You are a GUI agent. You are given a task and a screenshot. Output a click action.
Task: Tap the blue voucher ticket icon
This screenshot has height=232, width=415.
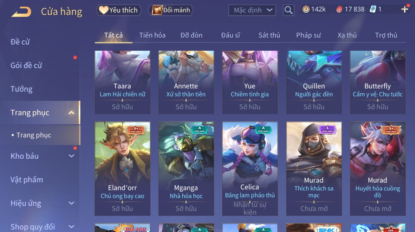[x=373, y=9]
